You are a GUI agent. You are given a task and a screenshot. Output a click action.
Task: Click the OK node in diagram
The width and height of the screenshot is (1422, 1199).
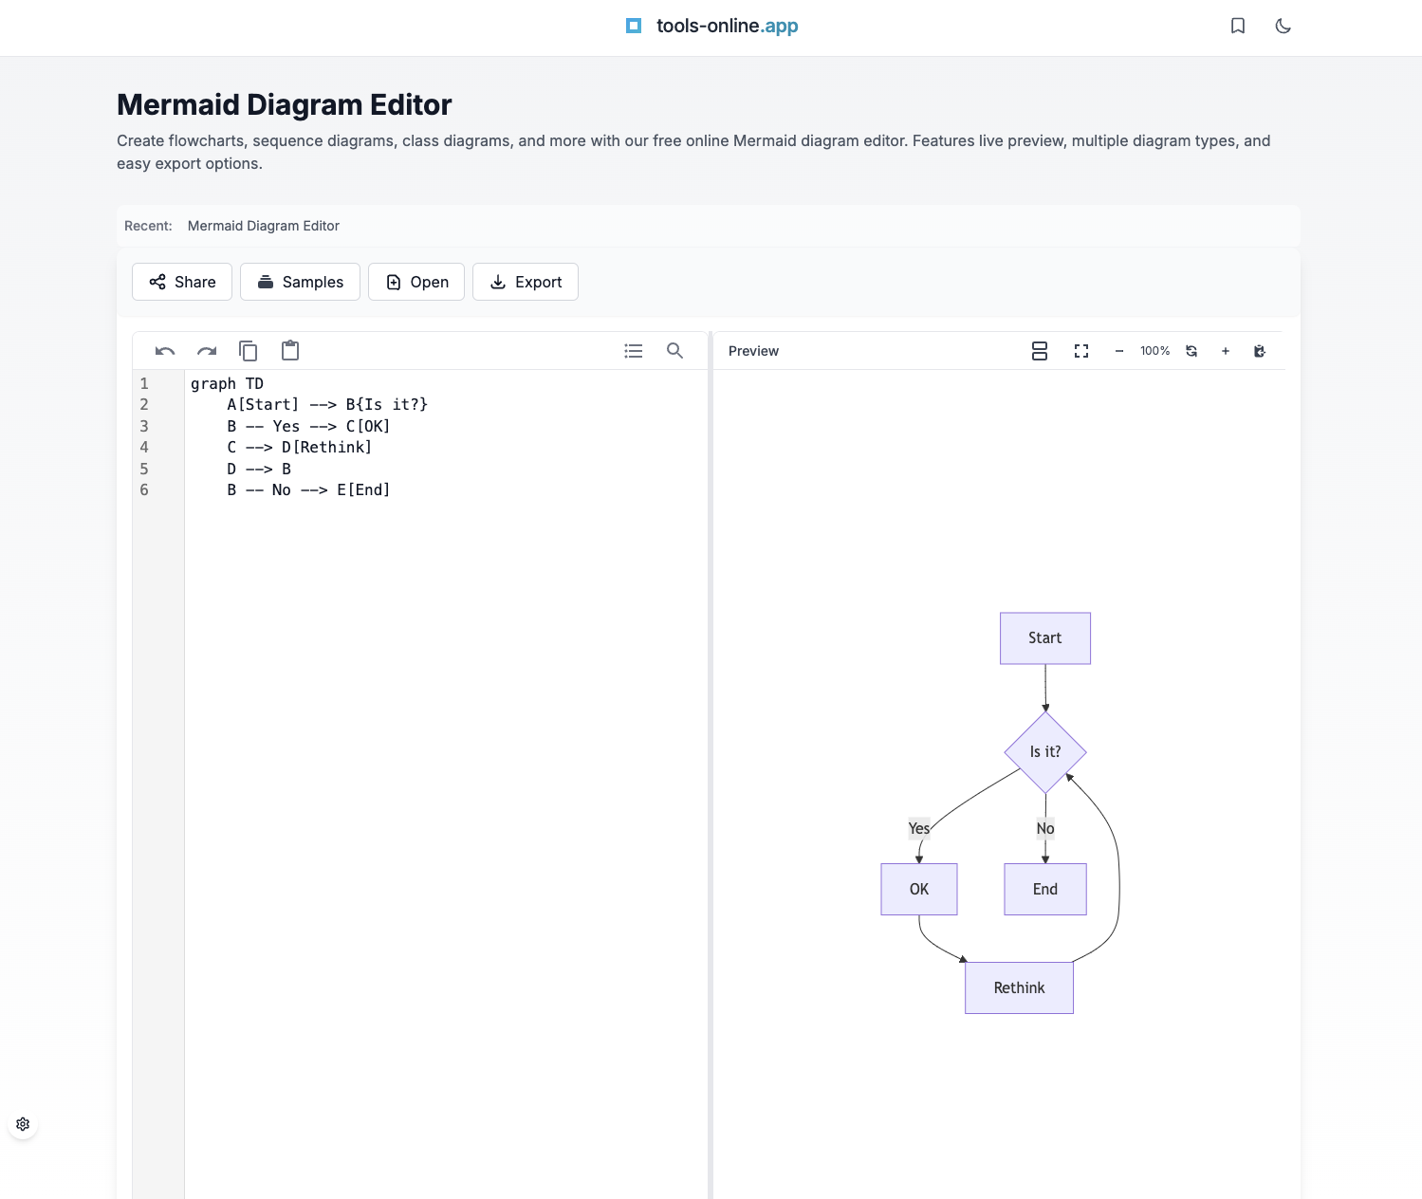[x=919, y=889]
